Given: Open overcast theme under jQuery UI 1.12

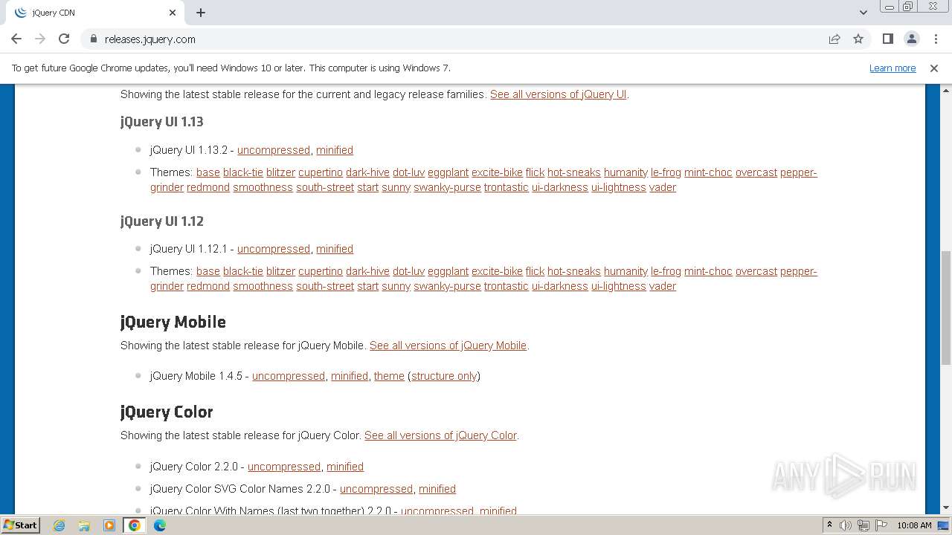Looking at the screenshot, I should point(756,271).
